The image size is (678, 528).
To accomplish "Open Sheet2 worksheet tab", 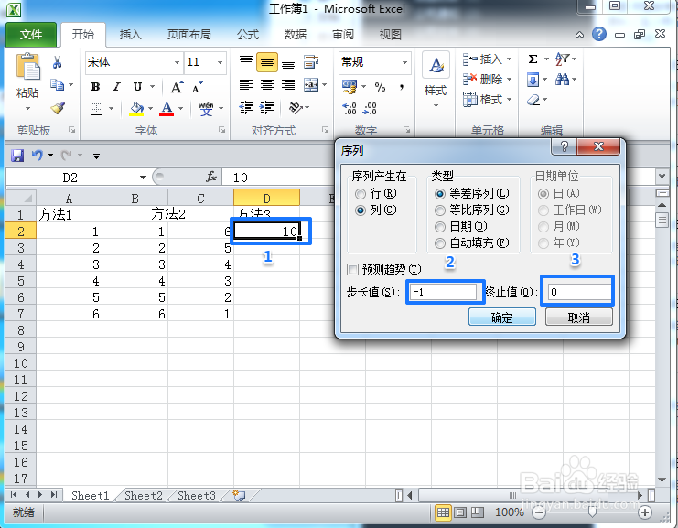I will 144,496.
